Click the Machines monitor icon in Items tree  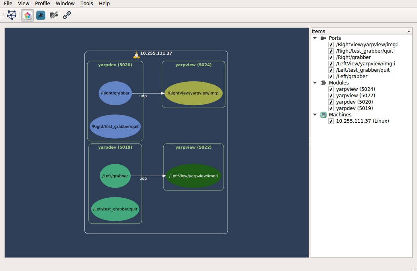point(323,115)
